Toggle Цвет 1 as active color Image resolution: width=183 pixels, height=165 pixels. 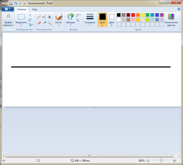click(102, 20)
